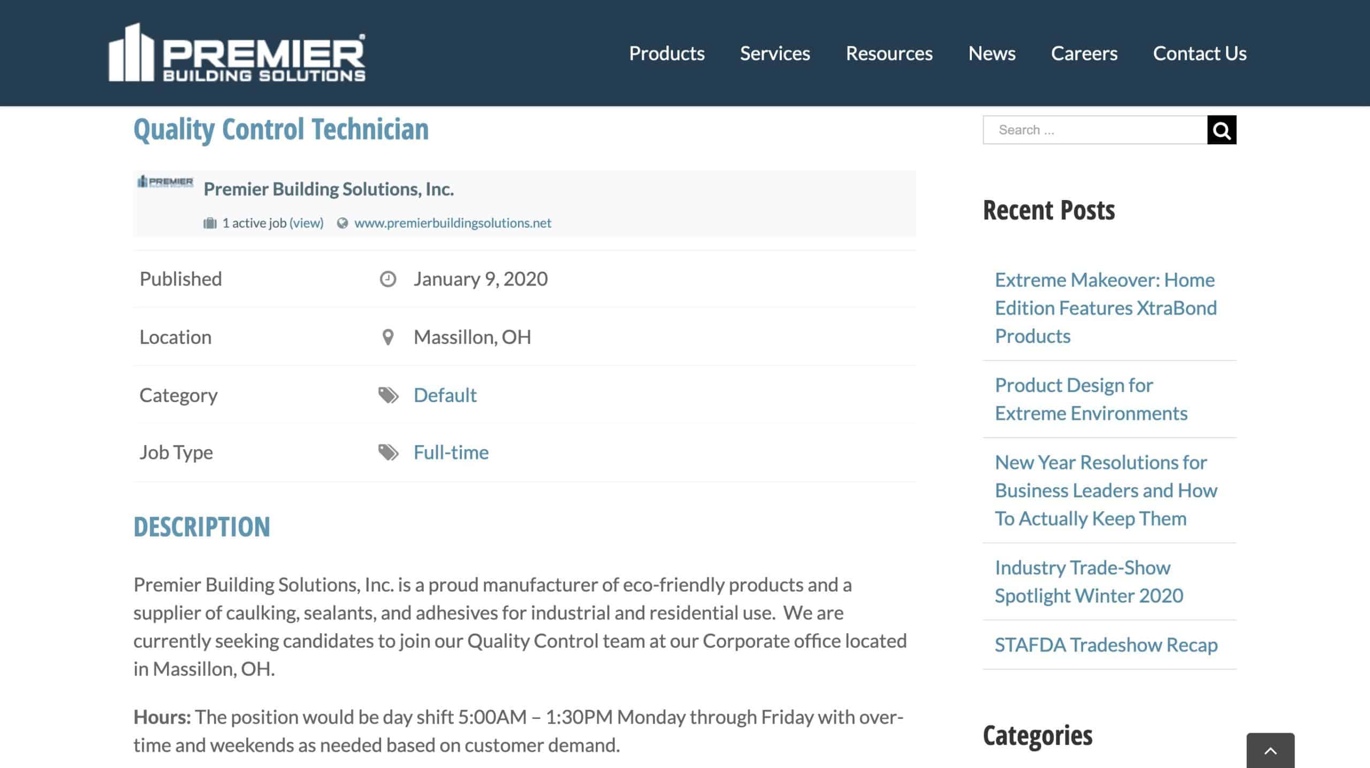1370x768 pixels.
Task: Open the Resources menu item
Action: [x=889, y=53]
